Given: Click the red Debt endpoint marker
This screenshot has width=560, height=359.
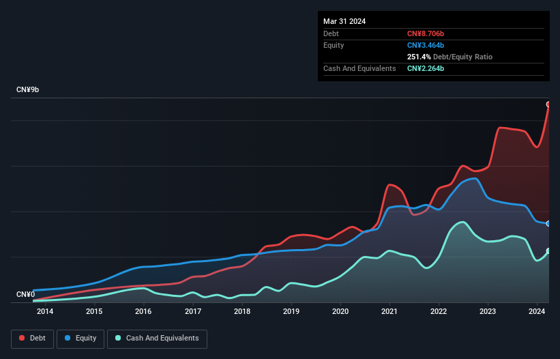Looking at the screenshot, I should (548, 104).
